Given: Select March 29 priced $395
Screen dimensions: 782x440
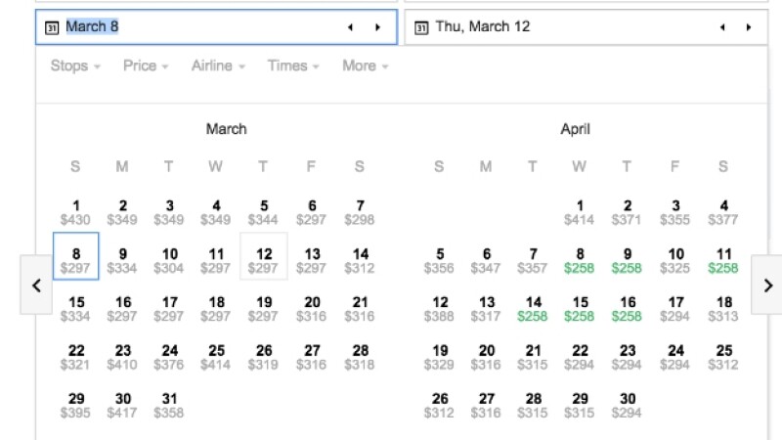Looking at the screenshot, I should [76, 406].
